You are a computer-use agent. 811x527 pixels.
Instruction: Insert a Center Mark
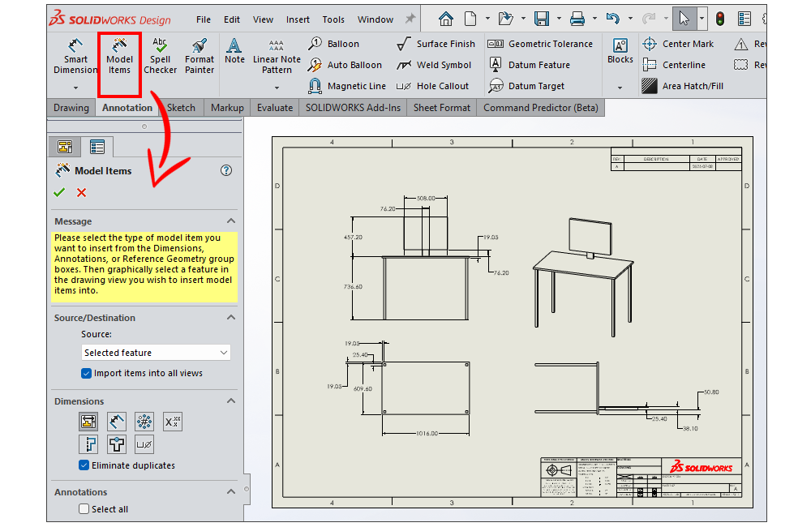pos(677,44)
